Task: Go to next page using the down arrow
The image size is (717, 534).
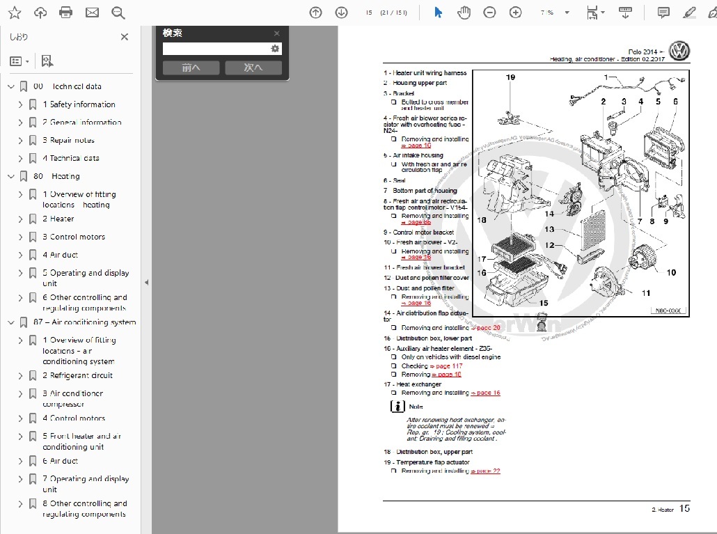Action: coord(341,13)
